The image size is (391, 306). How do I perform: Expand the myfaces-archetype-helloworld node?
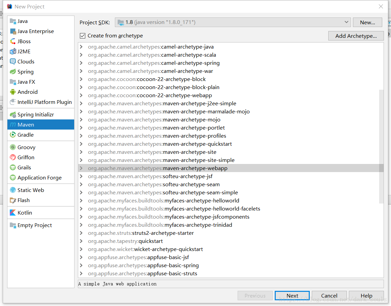[81, 201]
